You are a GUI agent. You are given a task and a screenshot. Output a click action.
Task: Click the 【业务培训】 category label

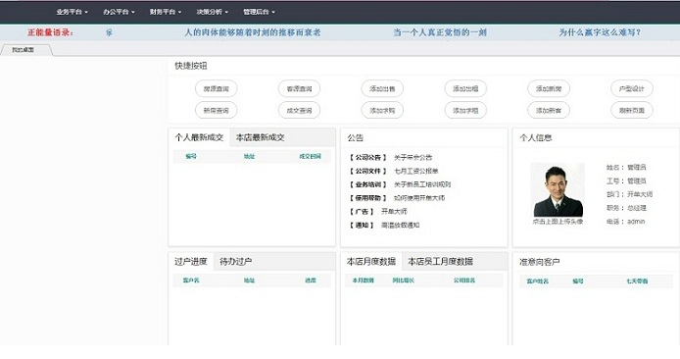tap(368, 184)
